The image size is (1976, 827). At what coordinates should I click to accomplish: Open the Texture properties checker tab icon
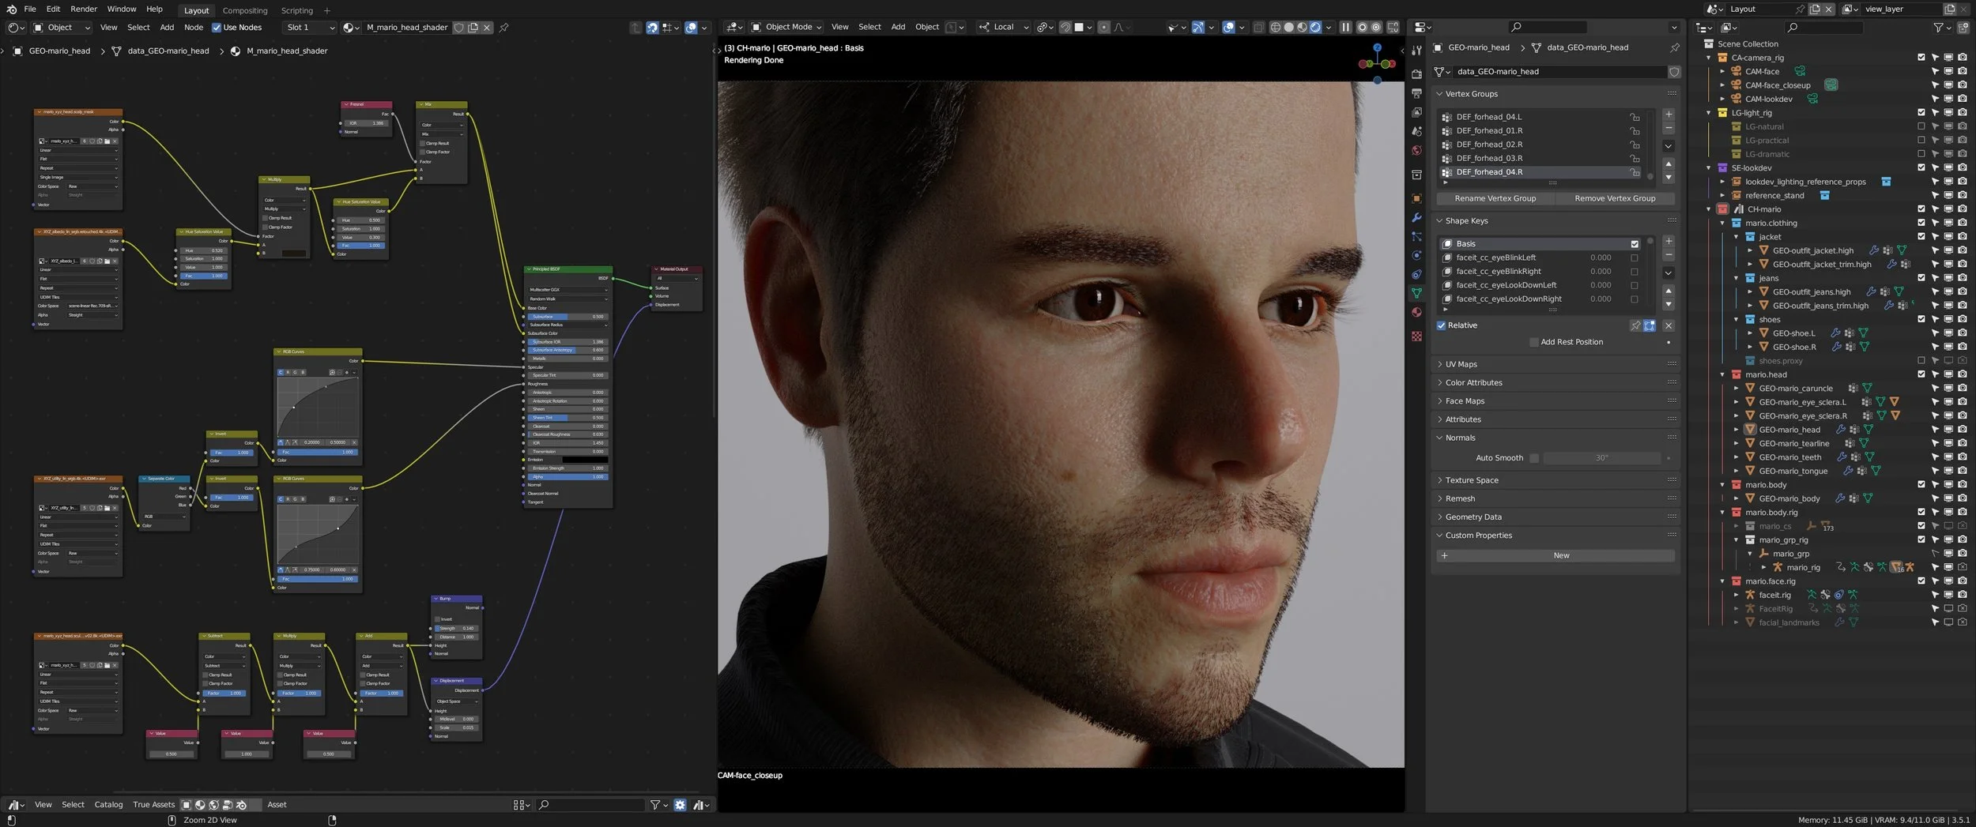click(x=1416, y=336)
